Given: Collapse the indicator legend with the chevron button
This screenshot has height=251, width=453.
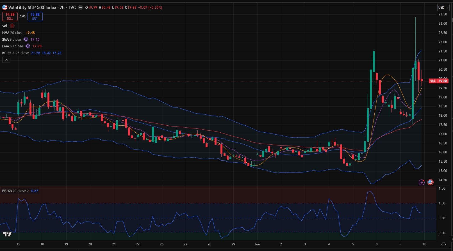Looking at the screenshot, I should pos(6,60).
